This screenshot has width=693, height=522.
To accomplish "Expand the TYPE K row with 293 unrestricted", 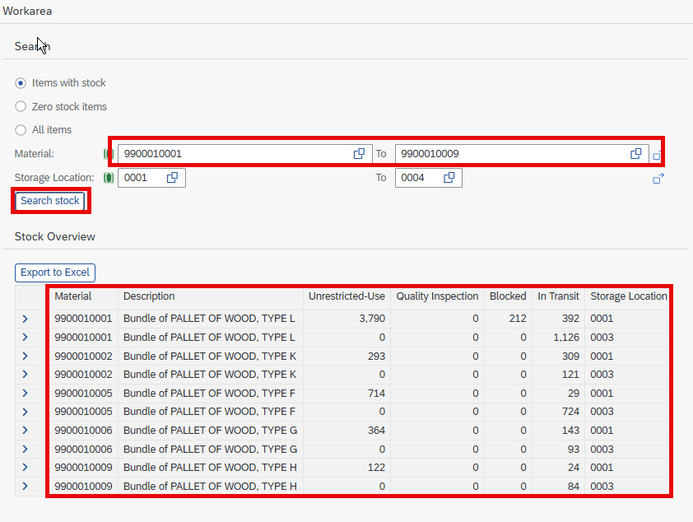I will pos(25,357).
